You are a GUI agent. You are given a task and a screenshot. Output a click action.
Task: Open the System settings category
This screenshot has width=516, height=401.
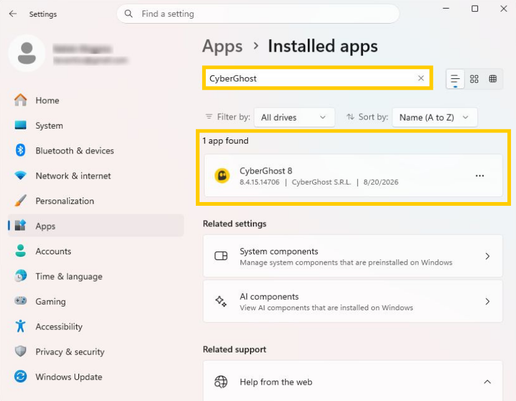(x=96, y=126)
